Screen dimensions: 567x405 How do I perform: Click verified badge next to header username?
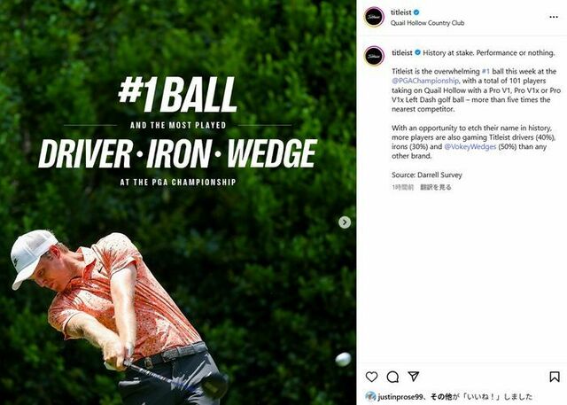tap(416, 12)
